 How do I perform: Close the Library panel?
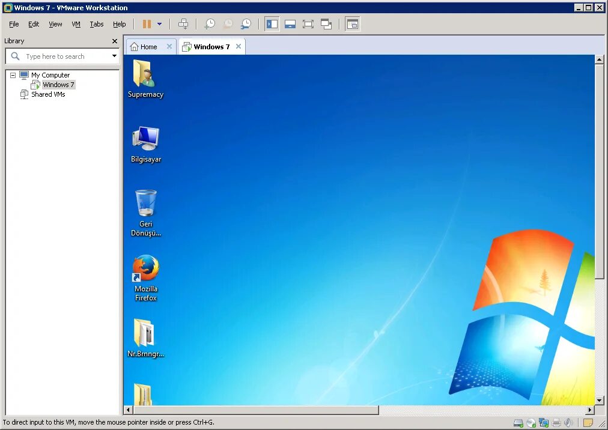click(114, 41)
